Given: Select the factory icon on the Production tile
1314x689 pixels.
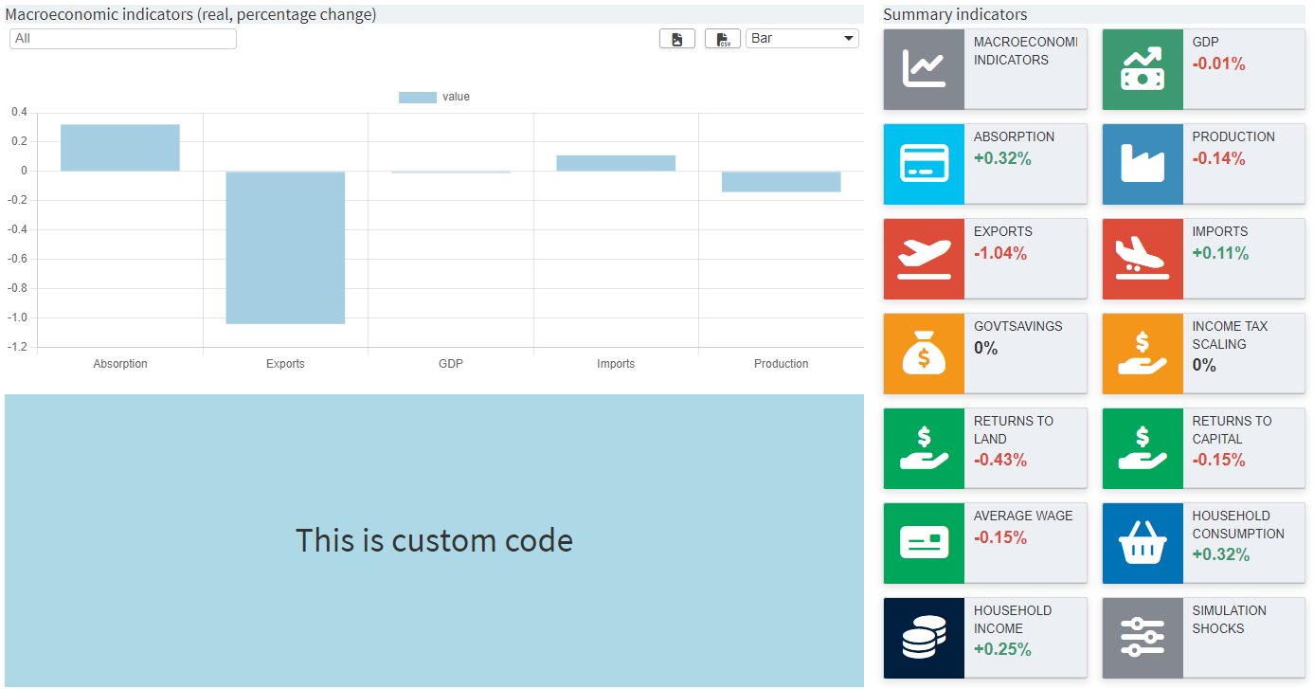Looking at the screenshot, I should 1142,164.
